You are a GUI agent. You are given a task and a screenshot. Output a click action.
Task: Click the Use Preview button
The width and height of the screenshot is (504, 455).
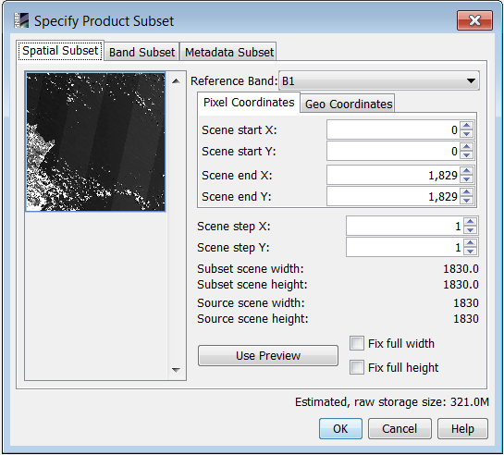[268, 355]
